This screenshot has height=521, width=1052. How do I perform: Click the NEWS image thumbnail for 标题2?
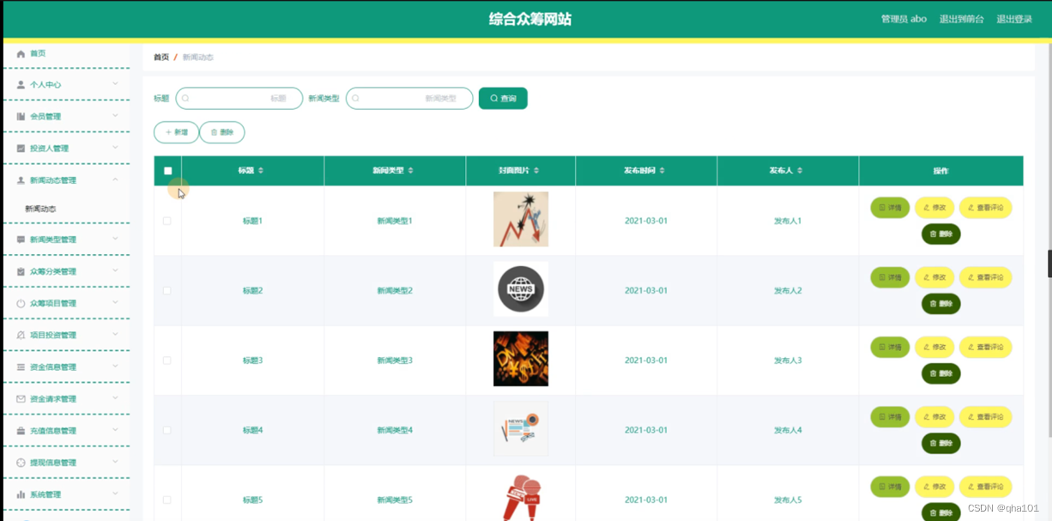(x=520, y=289)
